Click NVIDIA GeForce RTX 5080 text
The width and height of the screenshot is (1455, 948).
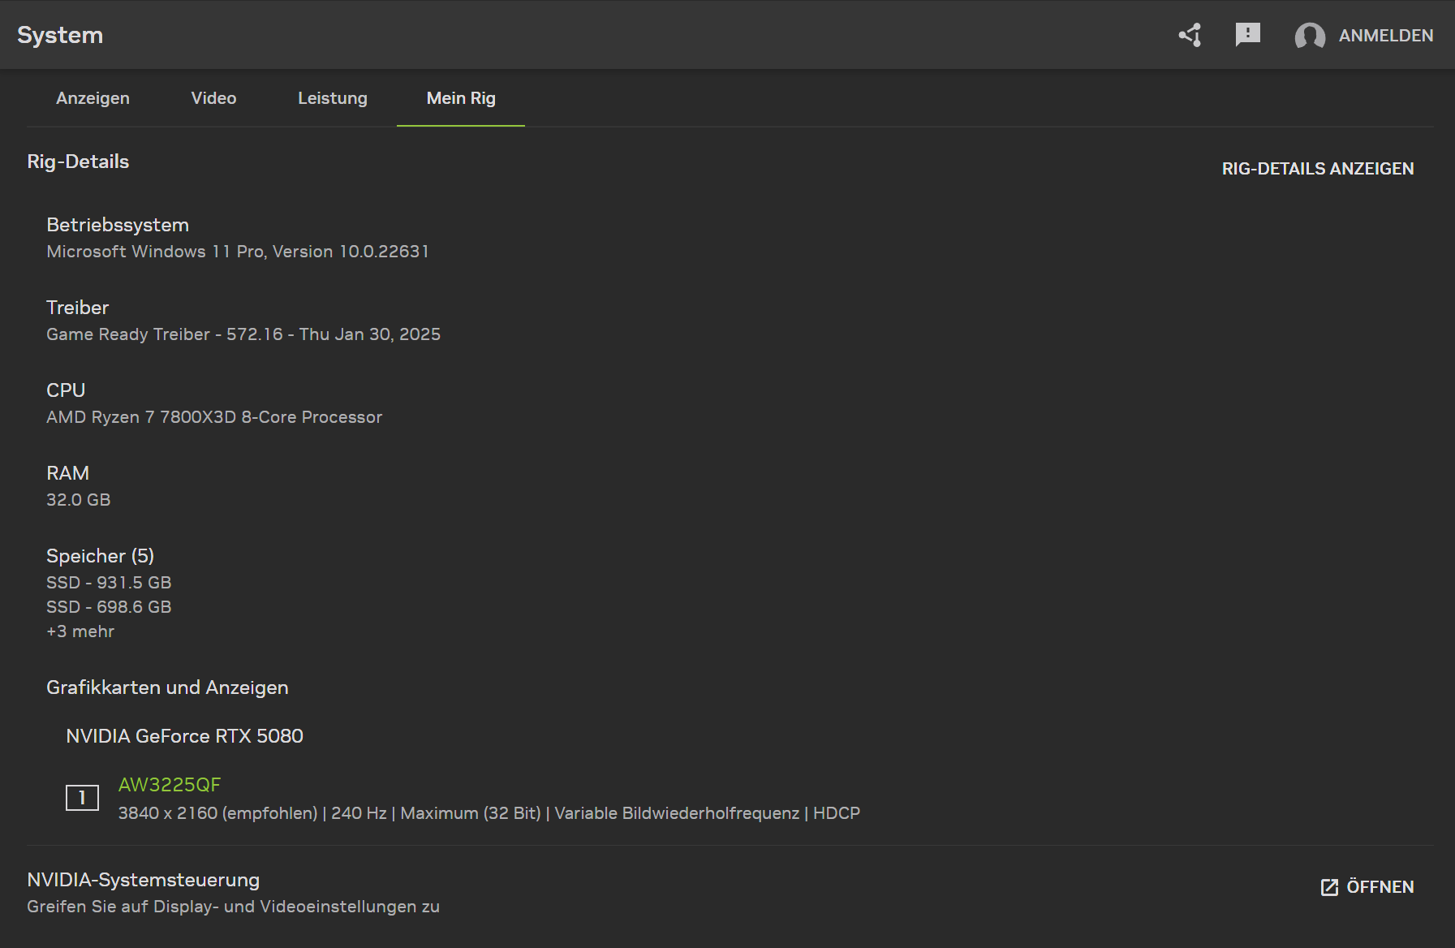[x=184, y=736]
